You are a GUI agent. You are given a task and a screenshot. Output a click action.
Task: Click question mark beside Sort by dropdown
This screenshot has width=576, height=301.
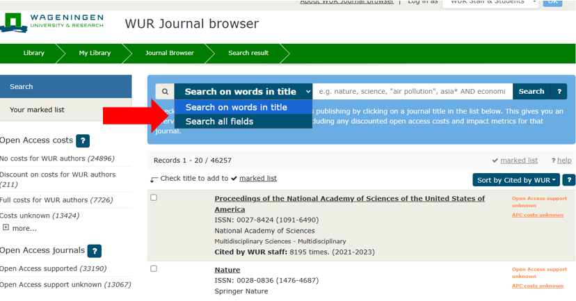[568, 180]
